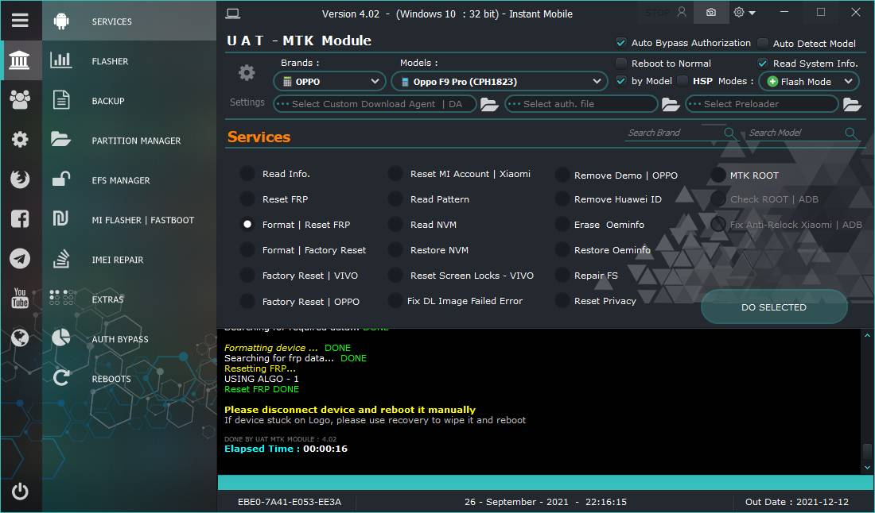Click the power icon at sidebar bottom
The height and width of the screenshot is (513, 875).
(20, 492)
